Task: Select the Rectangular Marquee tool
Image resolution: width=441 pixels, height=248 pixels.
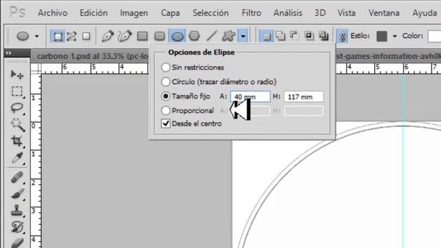Action: pos(17,92)
